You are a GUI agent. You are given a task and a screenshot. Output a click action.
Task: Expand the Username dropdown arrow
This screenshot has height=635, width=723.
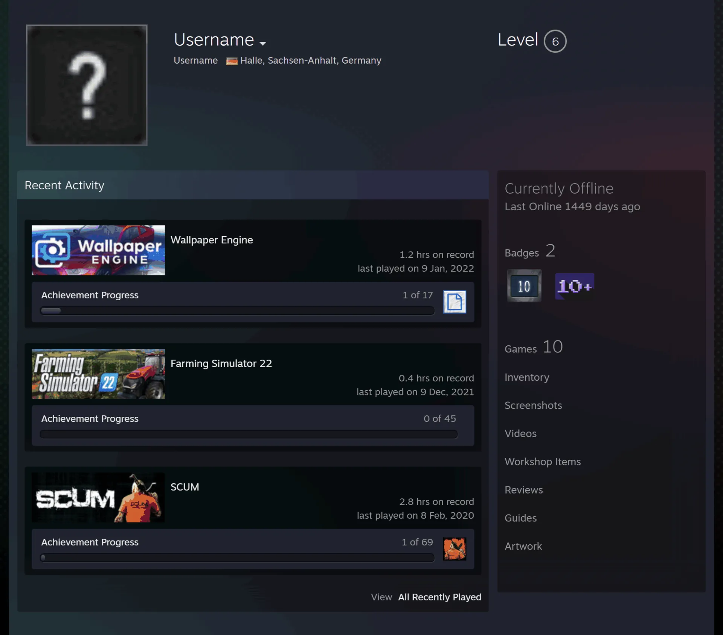tap(263, 43)
